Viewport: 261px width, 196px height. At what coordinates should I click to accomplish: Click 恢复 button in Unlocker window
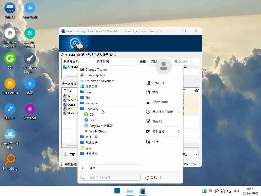[x=70, y=154]
